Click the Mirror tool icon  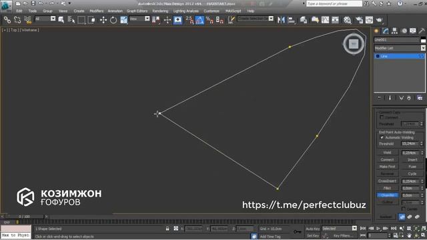(281, 20)
